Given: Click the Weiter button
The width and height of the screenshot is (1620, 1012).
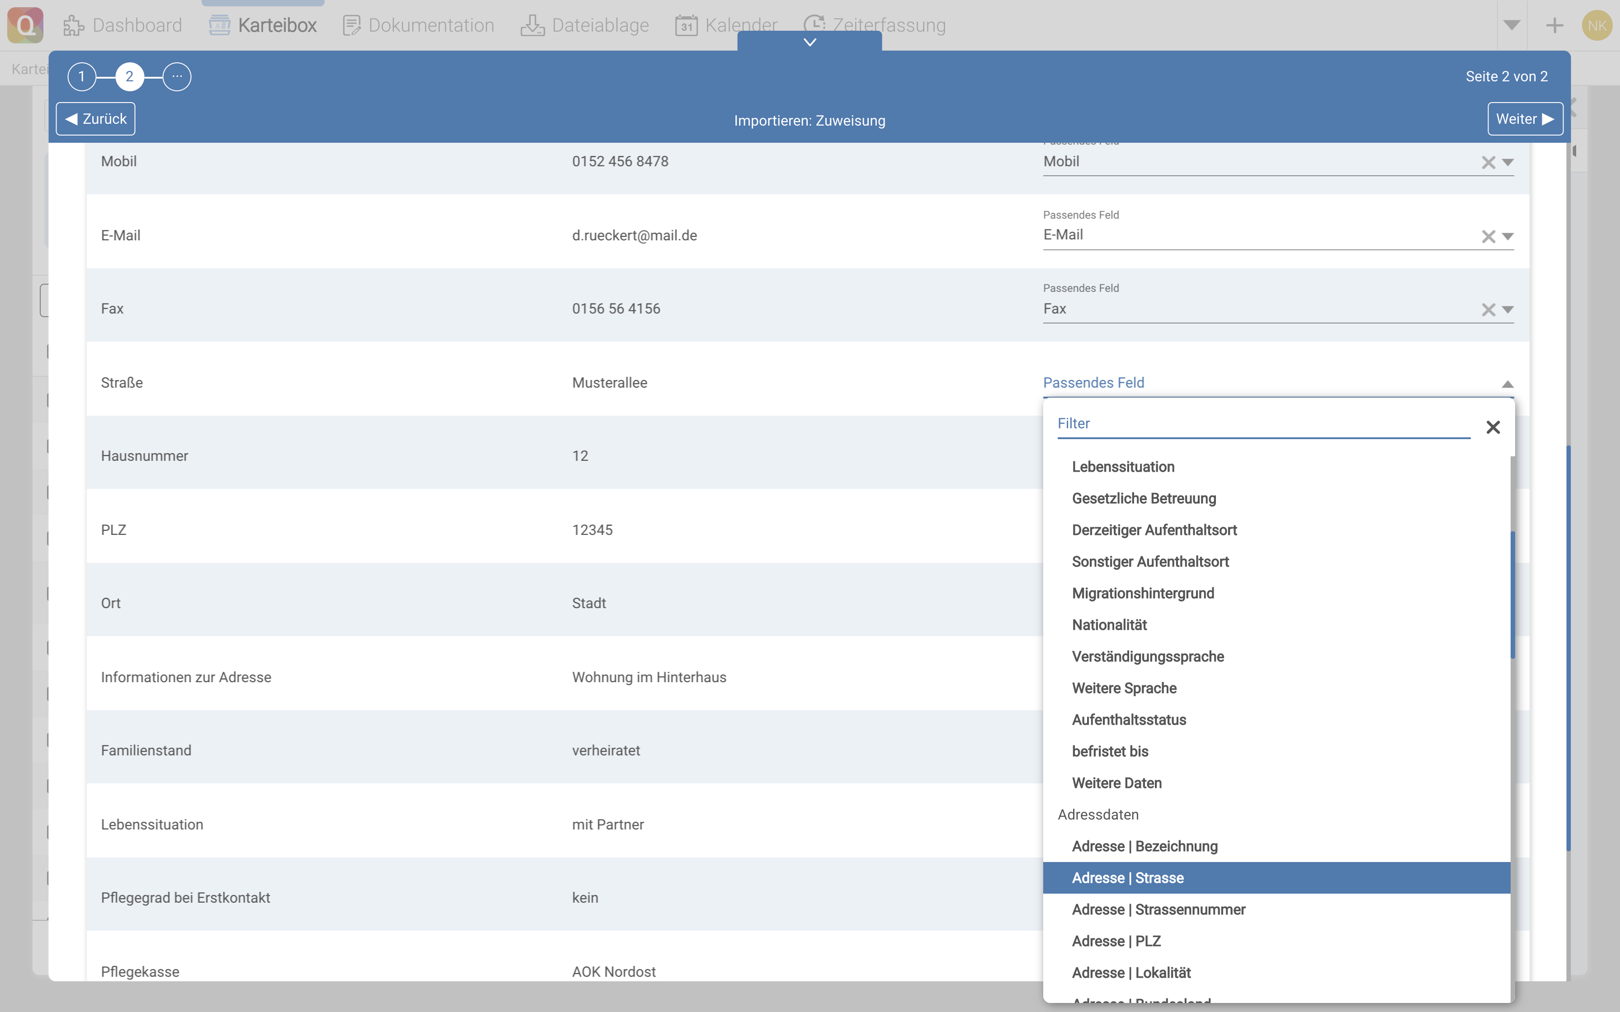Looking at the screenshot, I should point(1524,119).
